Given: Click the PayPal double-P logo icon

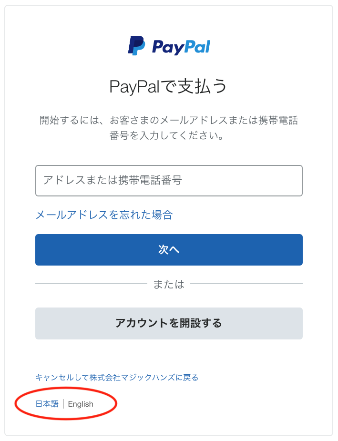Looking at the screenshot, I should 137,45.
